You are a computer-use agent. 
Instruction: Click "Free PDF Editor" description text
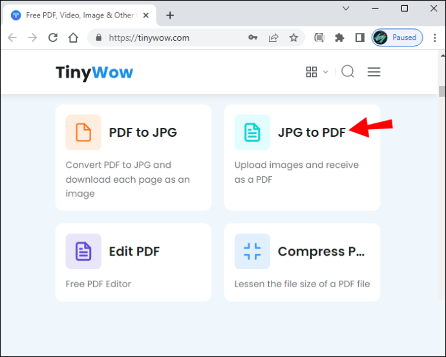[x=98, y=283]
